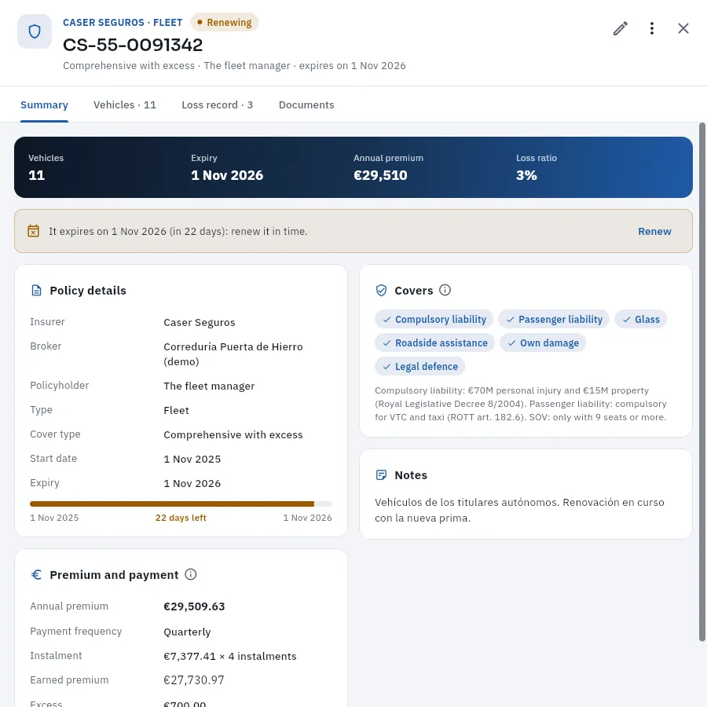Image resolution: width=707 pixels, height=707 pixels.
Task: Click the pencil edit icon
Action: [620, 28]
